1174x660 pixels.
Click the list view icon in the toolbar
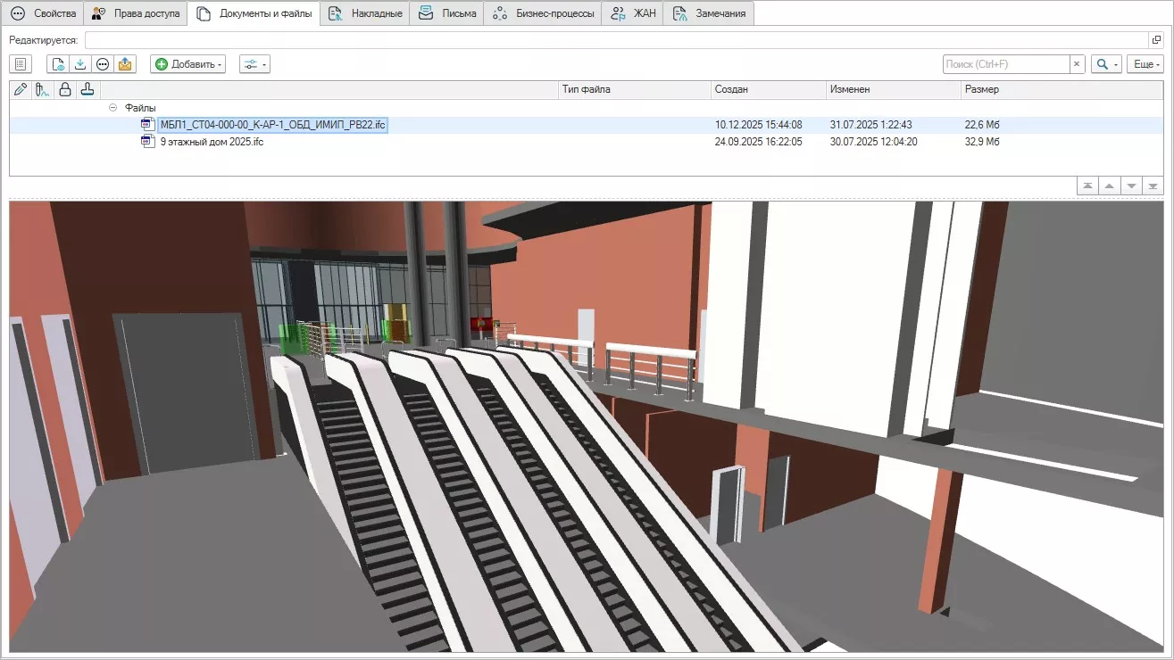point(21,64)
